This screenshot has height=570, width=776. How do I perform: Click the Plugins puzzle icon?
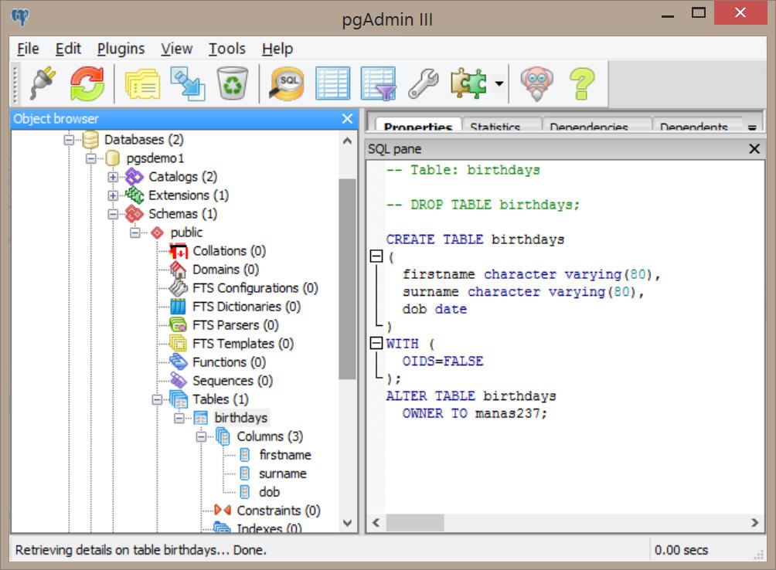[x=468, y=83]
